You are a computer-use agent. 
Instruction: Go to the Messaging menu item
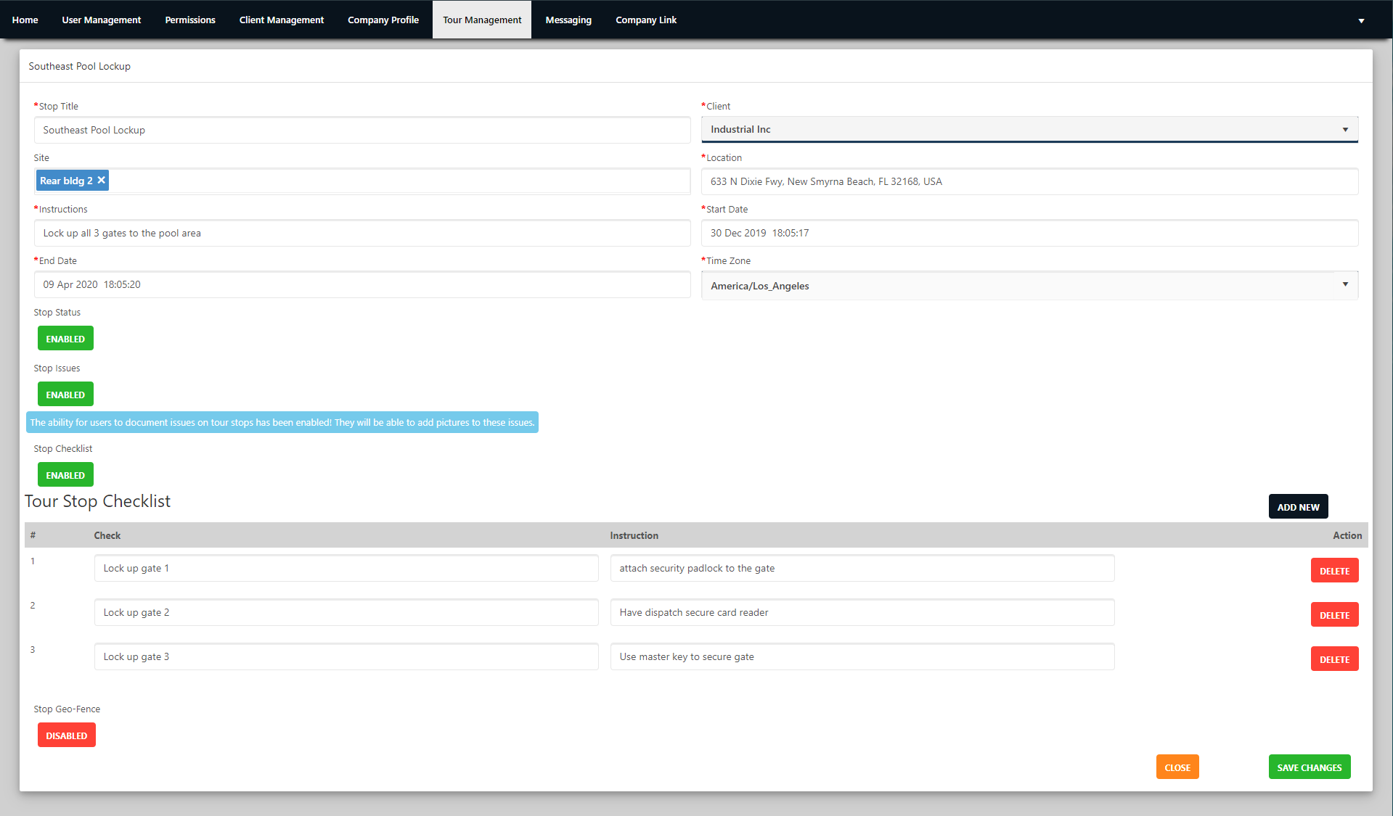click(x=568, y=20)
